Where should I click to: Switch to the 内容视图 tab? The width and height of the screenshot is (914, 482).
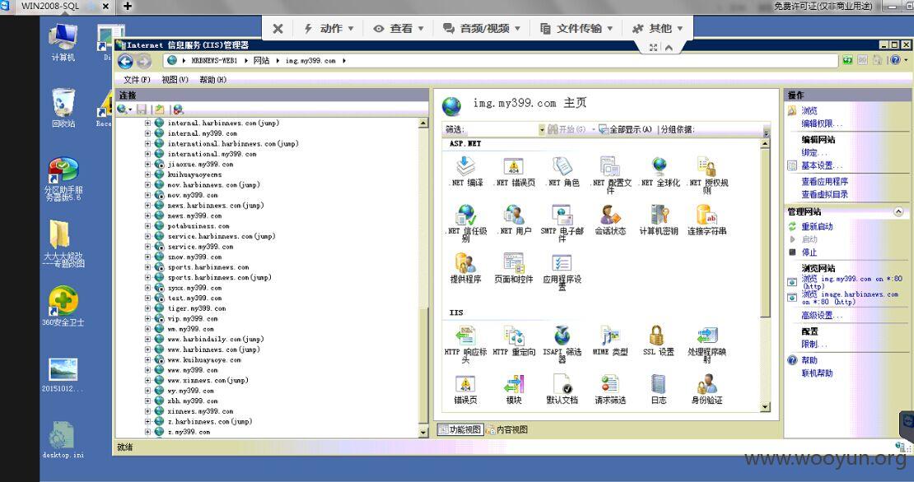pyautogui.click(x=506, y=429)
